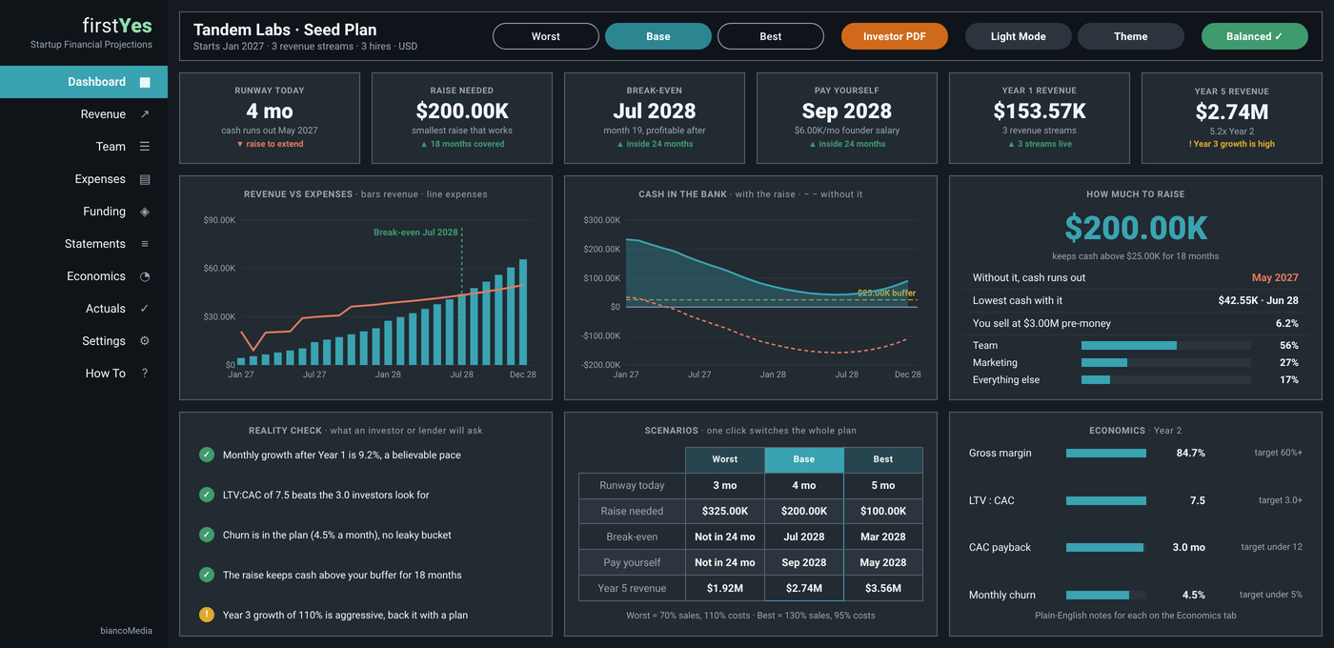Click the Balanced ✓ status button
This screenshot has height=648, width=1334.
[x=1255, y=36]
